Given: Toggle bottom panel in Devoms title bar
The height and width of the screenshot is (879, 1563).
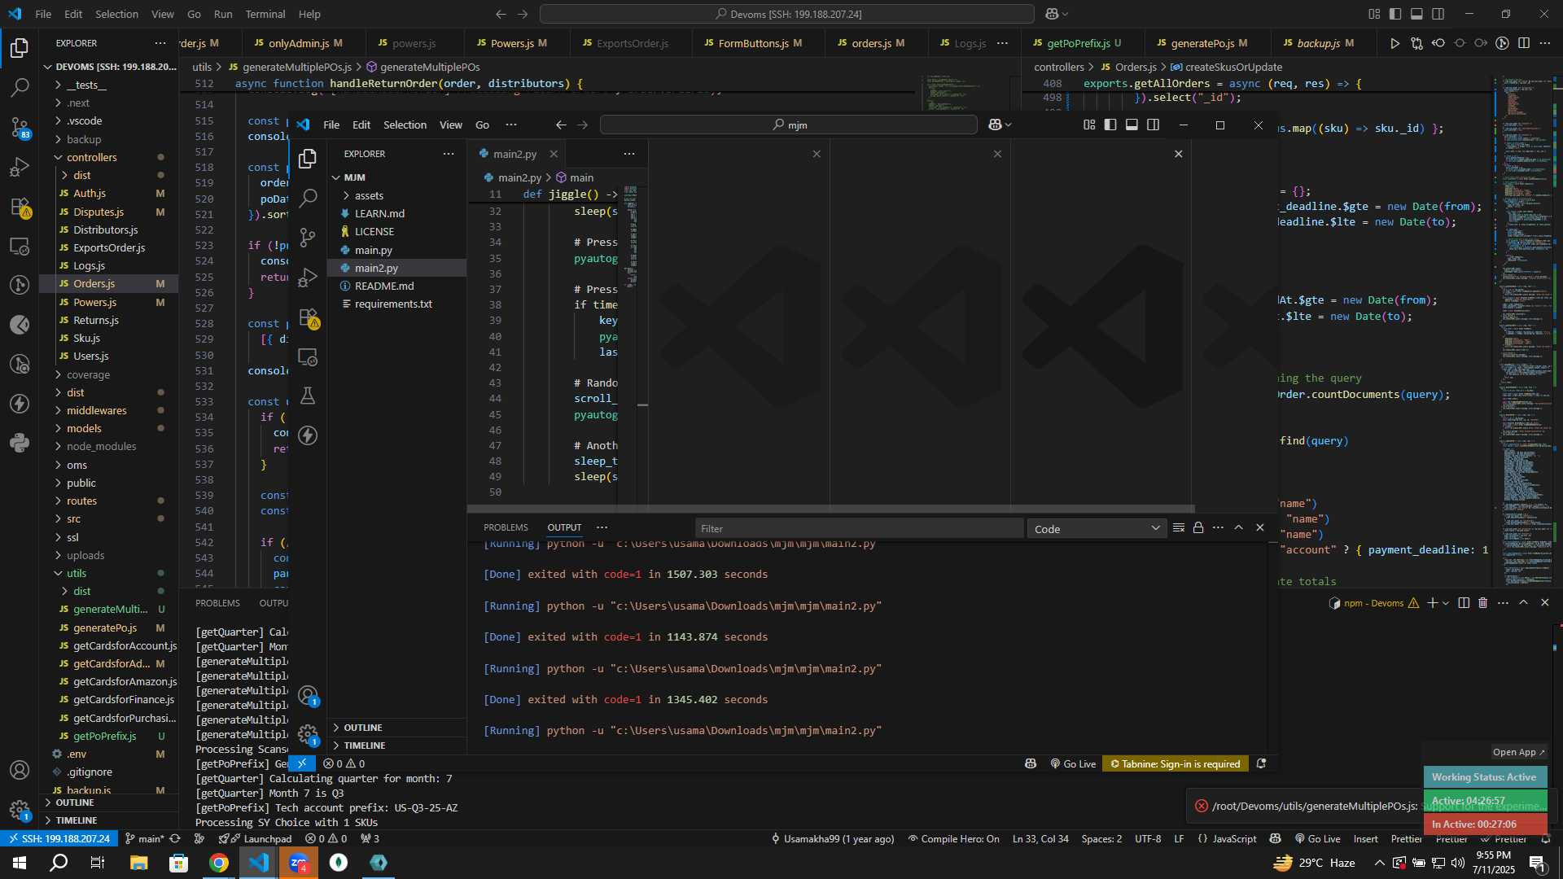Looking at the screenshot, I should [x=1416, y=14].
